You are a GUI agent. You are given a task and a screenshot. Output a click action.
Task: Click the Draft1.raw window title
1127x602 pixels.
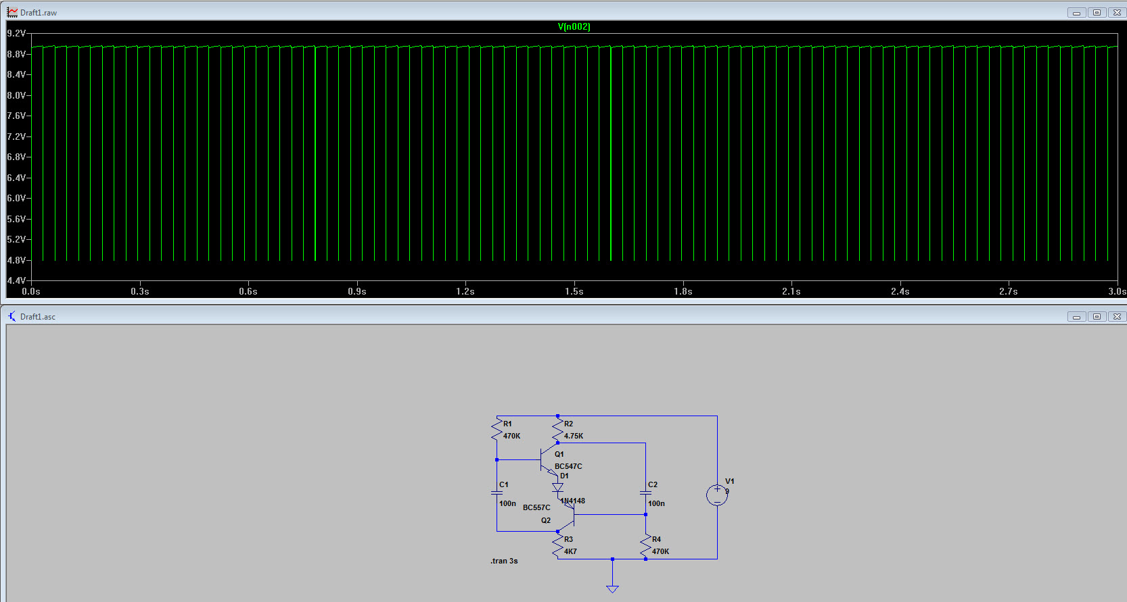point(39,13)
